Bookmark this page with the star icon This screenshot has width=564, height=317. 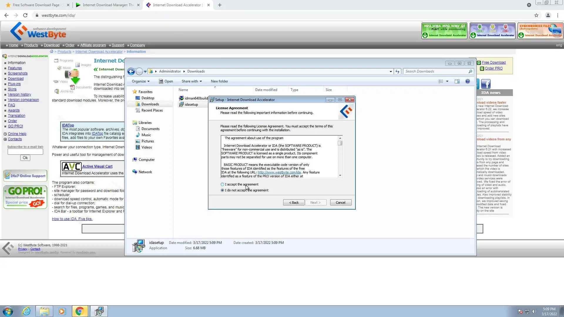(x=536, y=15)
